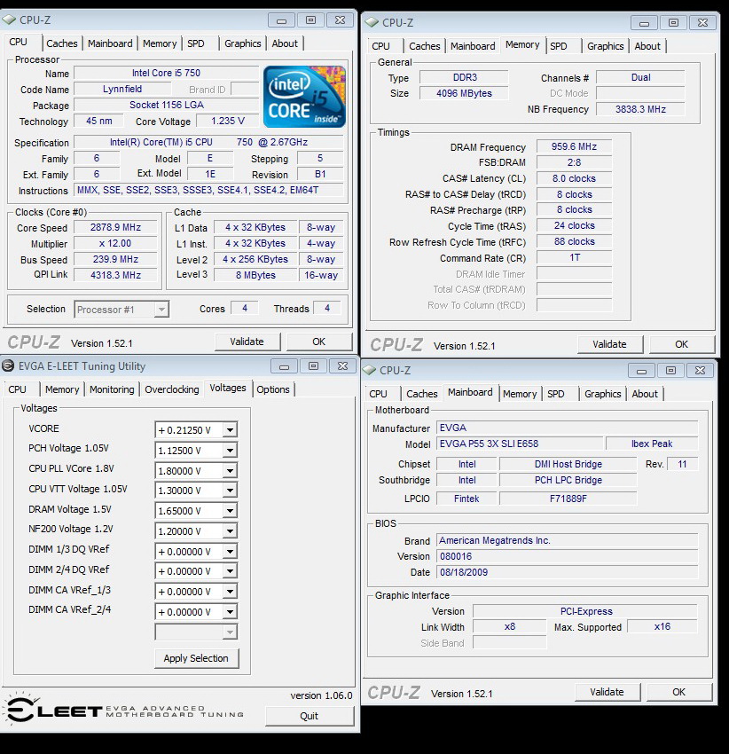Open Overclocking tab in E-LEET
Screen dimensions: 729x754
pos(172,389)
